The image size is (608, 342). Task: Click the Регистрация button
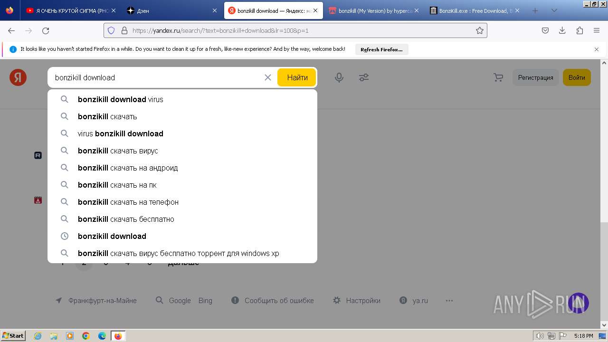535,77
